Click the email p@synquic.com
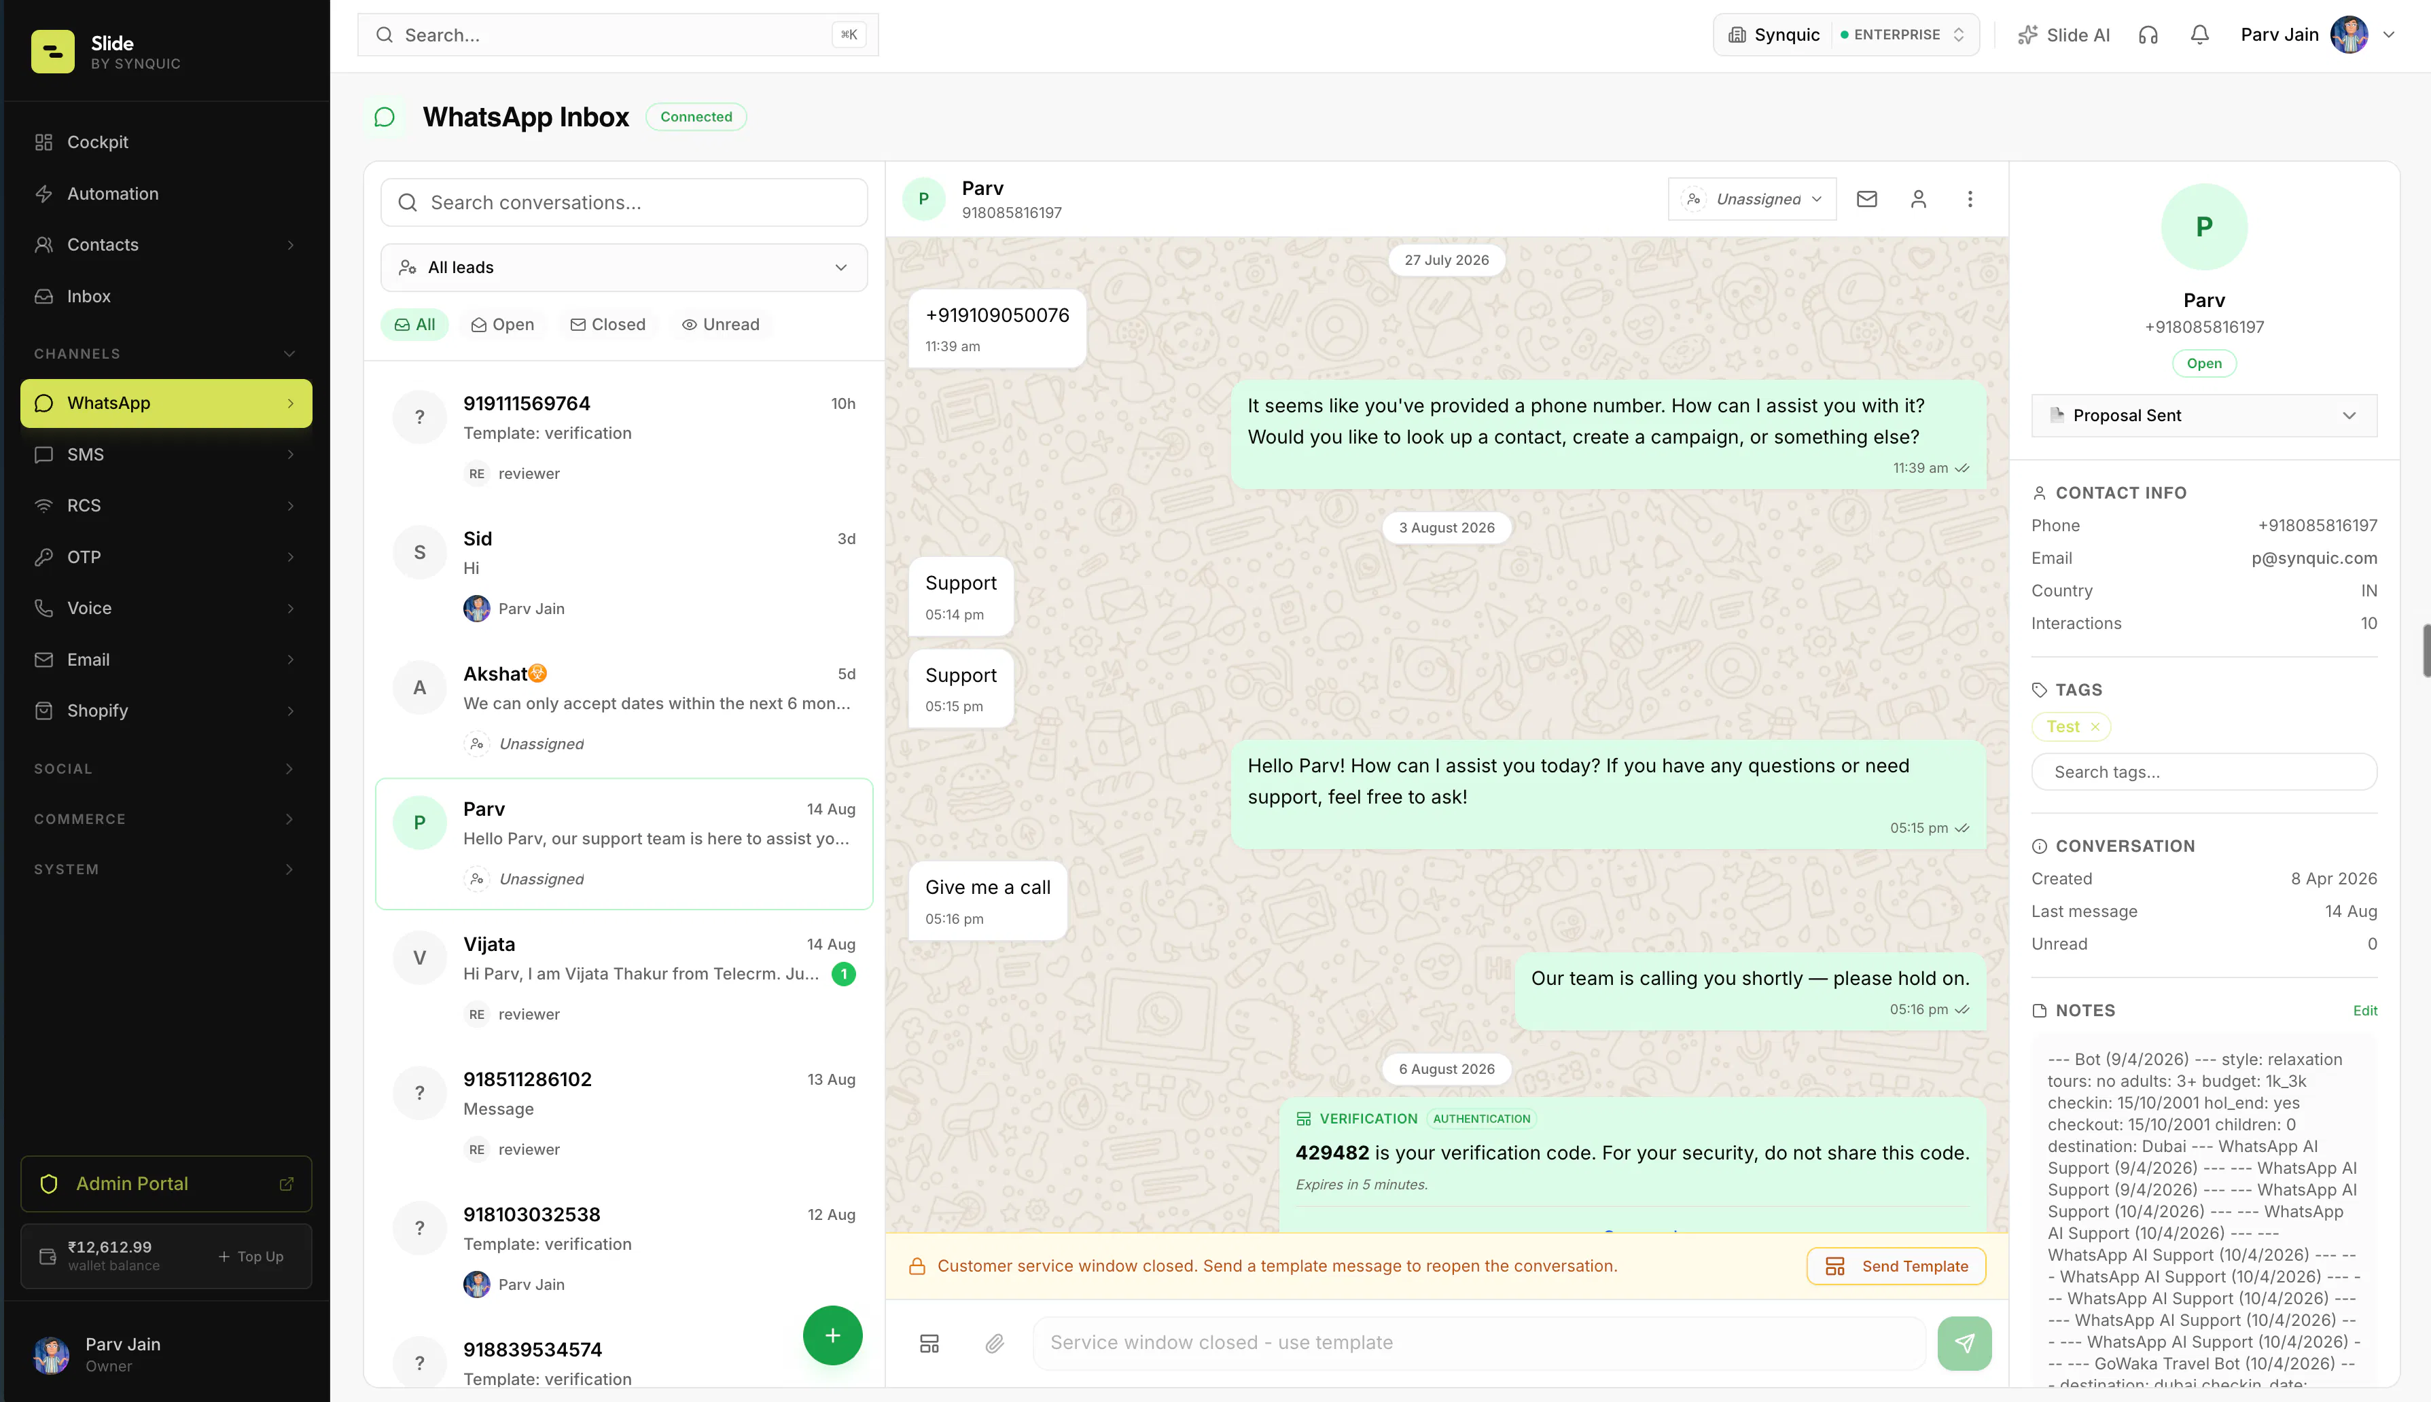Viewport: 2431px width, 1402px height. (2313, 558)
